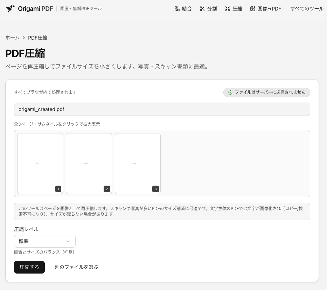Click the breadcrumb chevron separator
The width and height of the screenshot is (327, 290).
(24, 38)
